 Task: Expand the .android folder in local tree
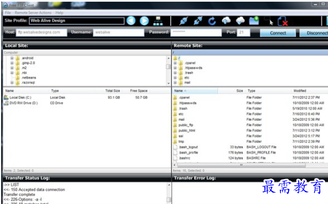(12, 58)
